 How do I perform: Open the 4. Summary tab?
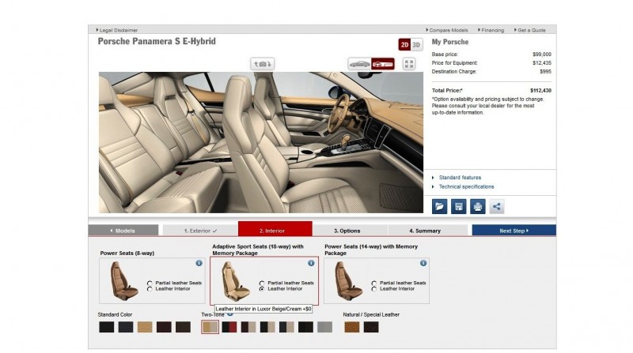(x=427, y=231)
